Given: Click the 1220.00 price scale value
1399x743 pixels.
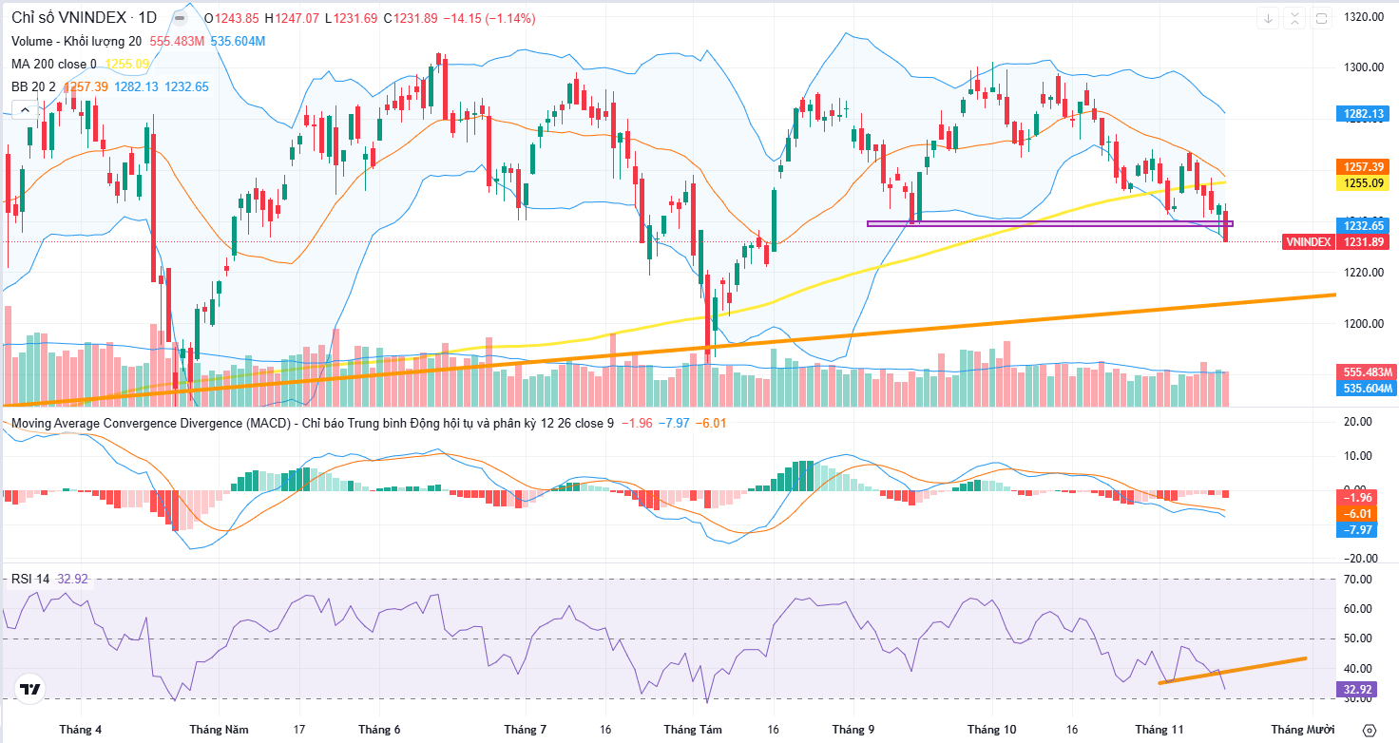Looking at the screenshot, I should pyautogui.click(x=1362, y=273).
